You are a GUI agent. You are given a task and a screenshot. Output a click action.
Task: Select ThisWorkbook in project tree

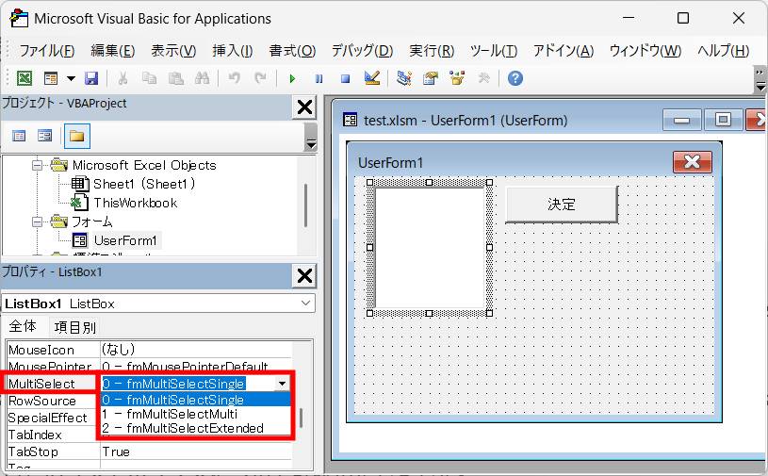point(135,203)
